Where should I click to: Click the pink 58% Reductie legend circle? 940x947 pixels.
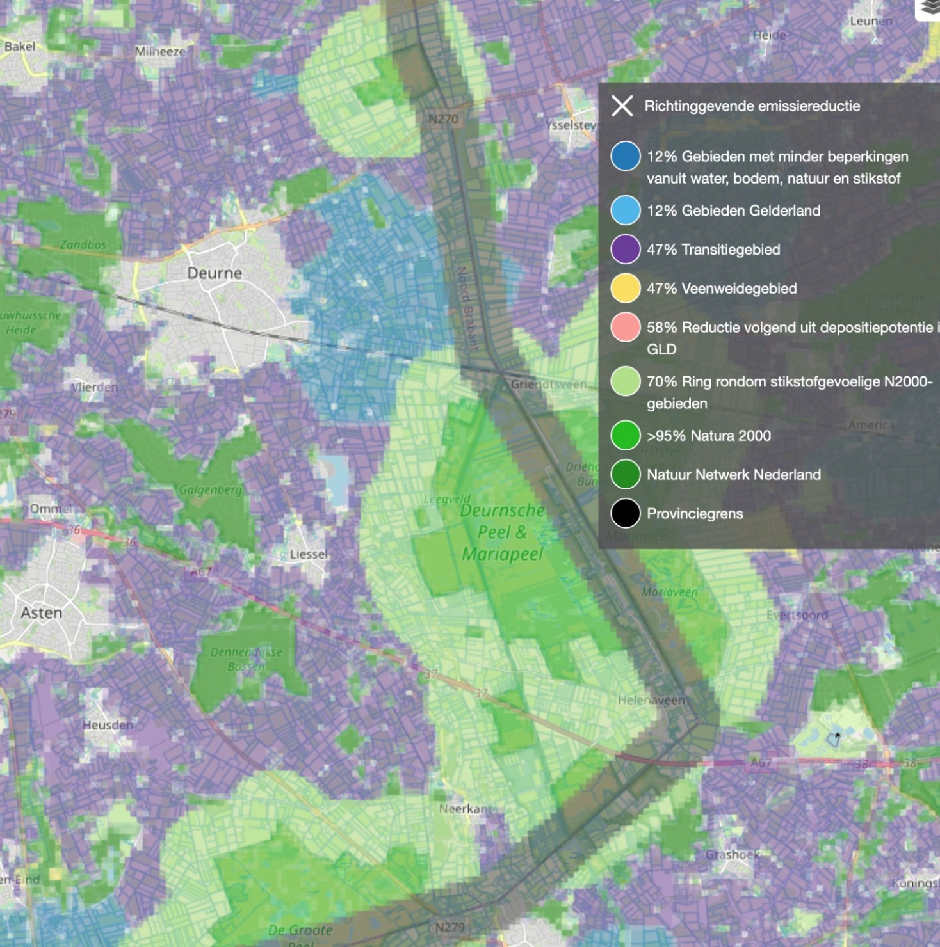pyautogui.click(x=625, y=328)
